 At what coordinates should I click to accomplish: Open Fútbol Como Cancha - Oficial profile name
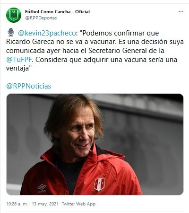tap(57, 12)
